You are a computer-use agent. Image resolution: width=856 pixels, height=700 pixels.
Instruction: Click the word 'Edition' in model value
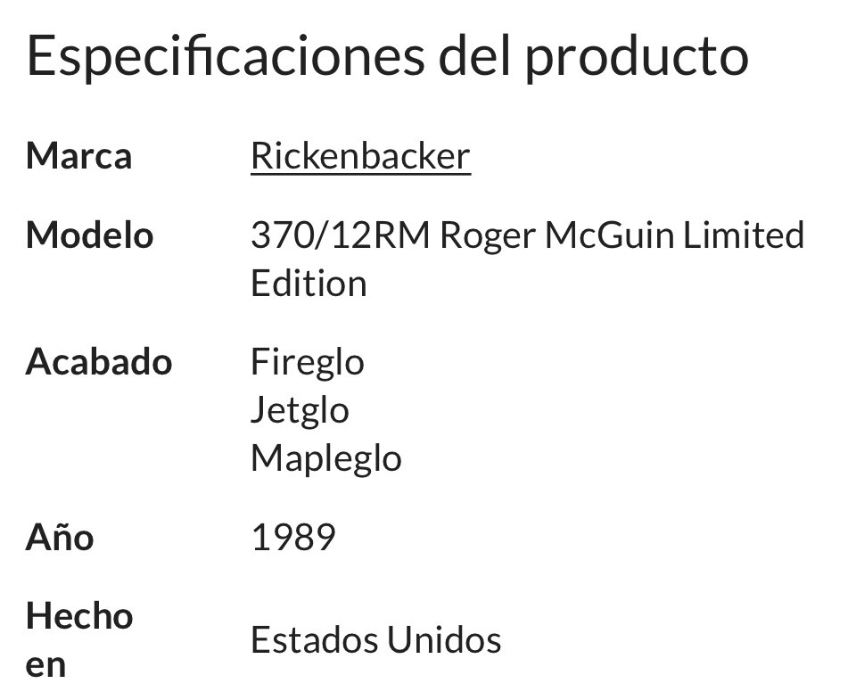coord(309,284)
